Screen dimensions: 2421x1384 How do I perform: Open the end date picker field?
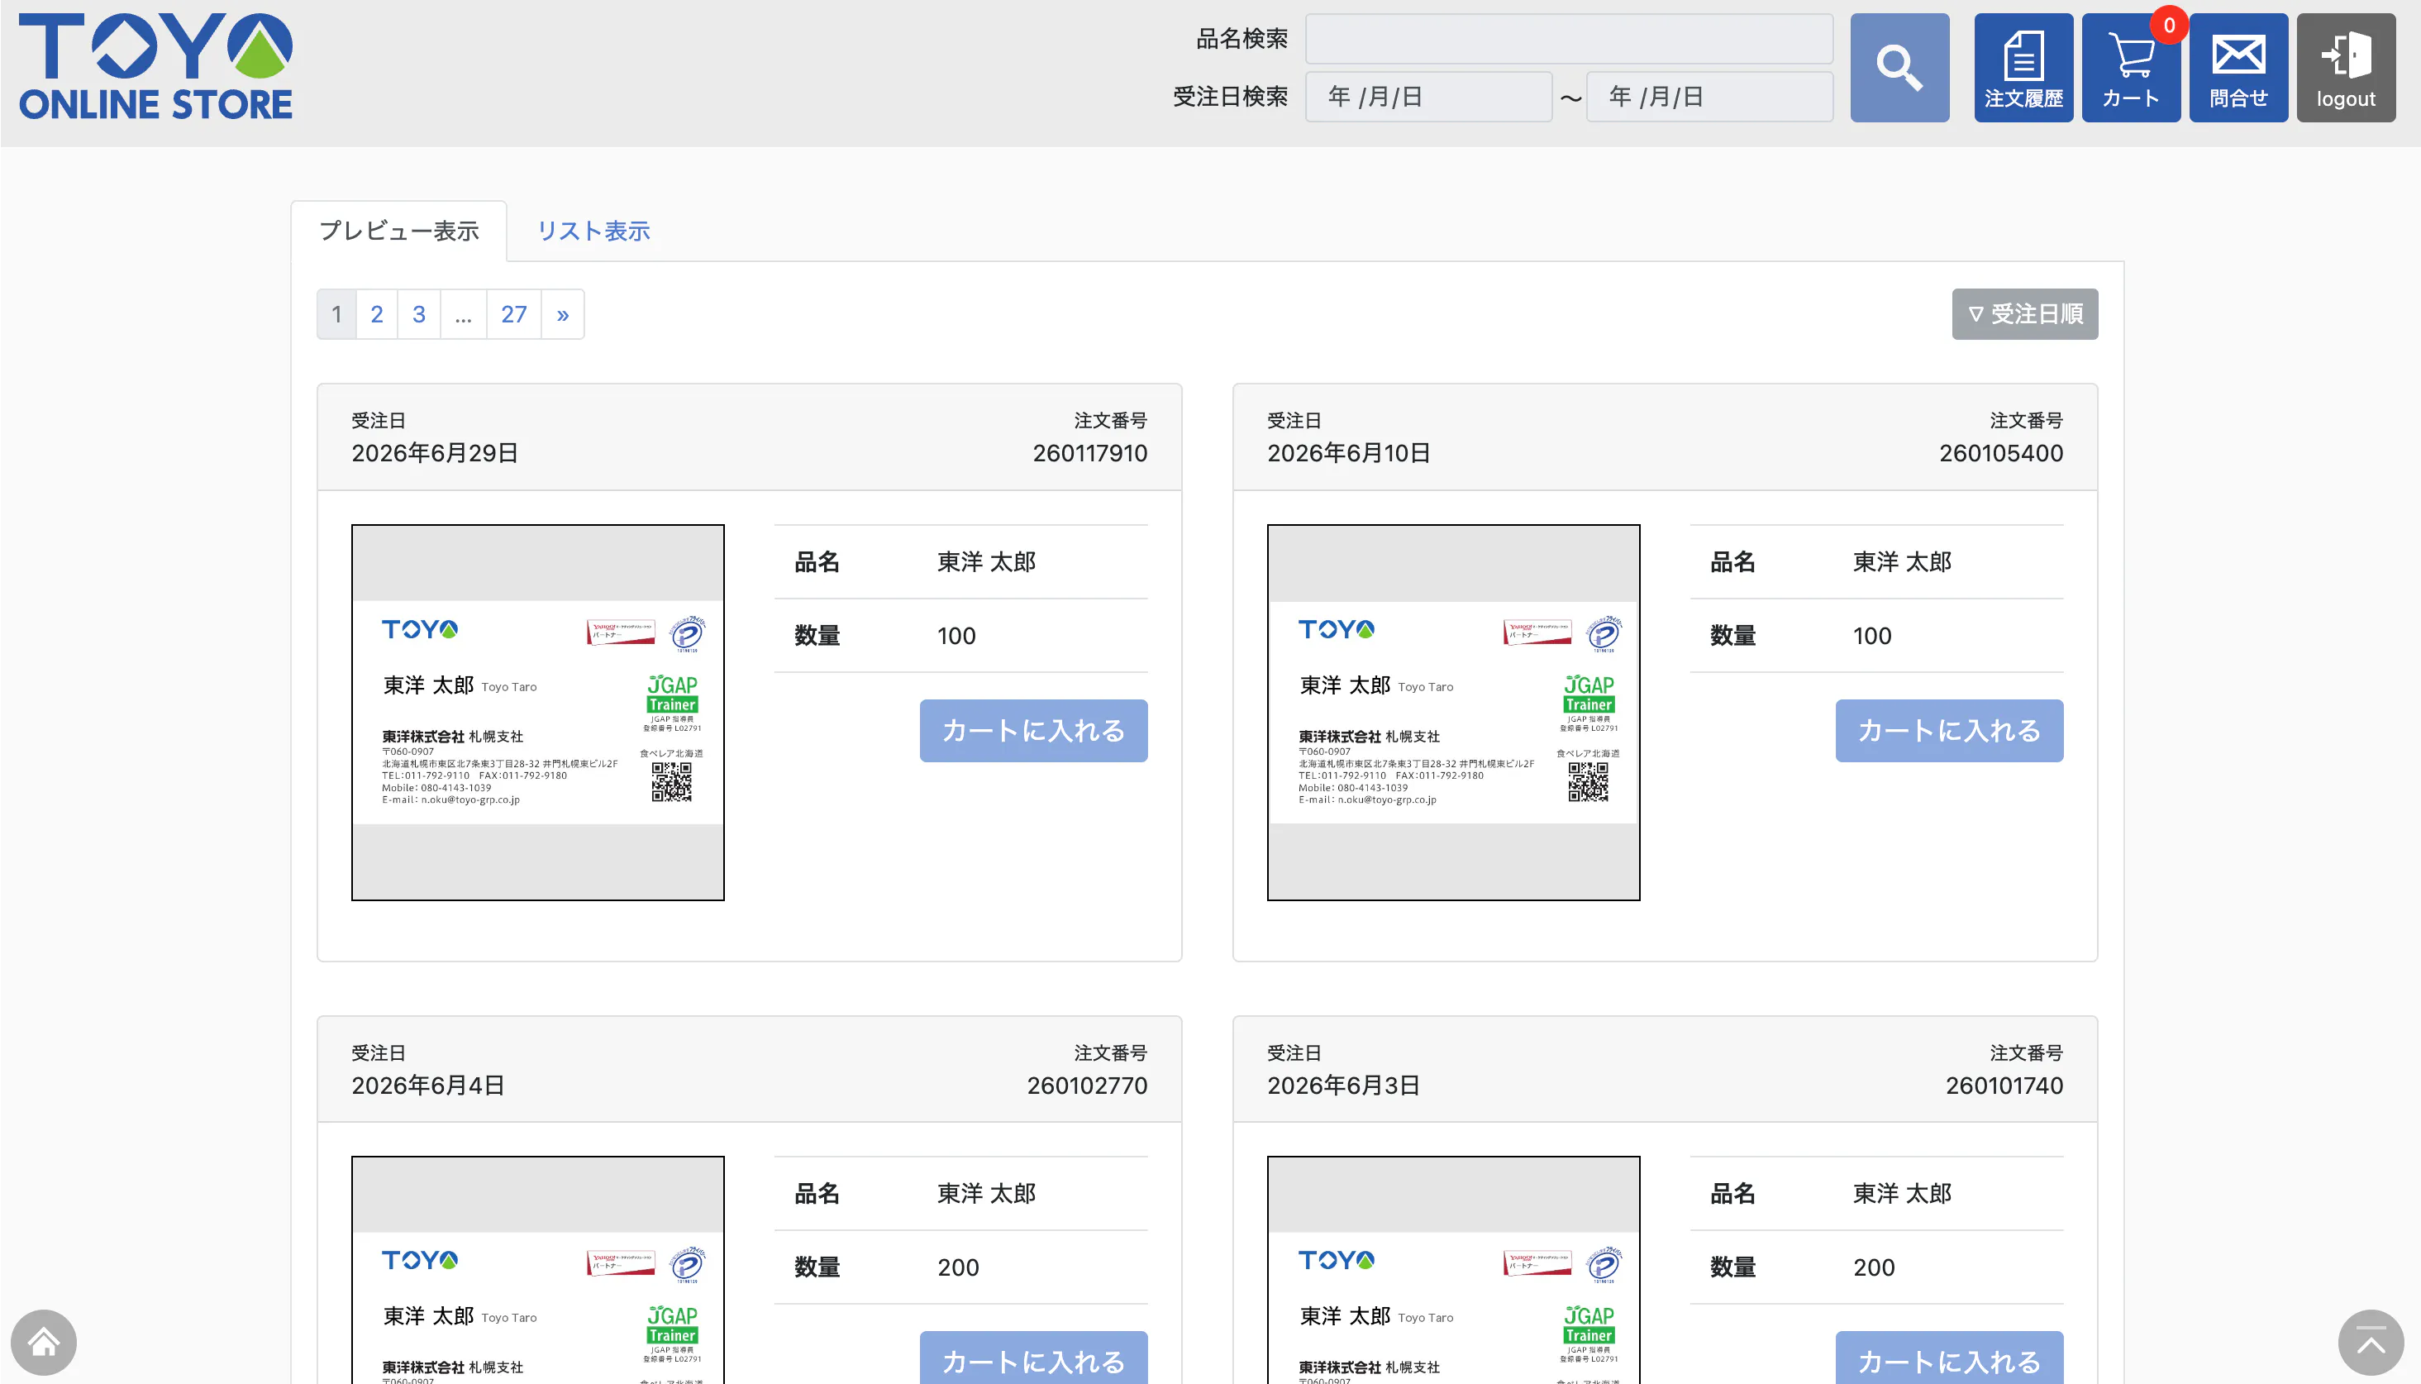point(1709,97)
